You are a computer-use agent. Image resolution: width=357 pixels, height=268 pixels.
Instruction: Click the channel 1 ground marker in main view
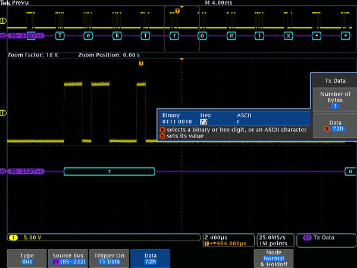[x=4, y=113]
